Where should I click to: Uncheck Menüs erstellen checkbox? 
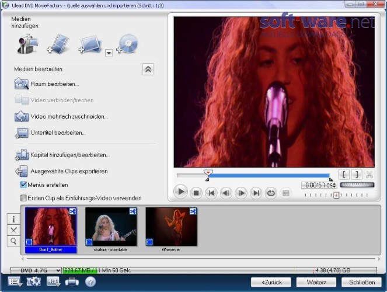click(23, 185)
